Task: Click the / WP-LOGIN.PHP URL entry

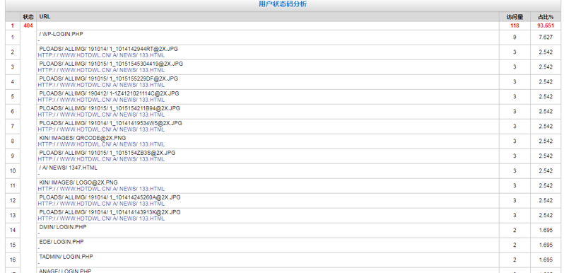Action: click(x=61, y=34)
